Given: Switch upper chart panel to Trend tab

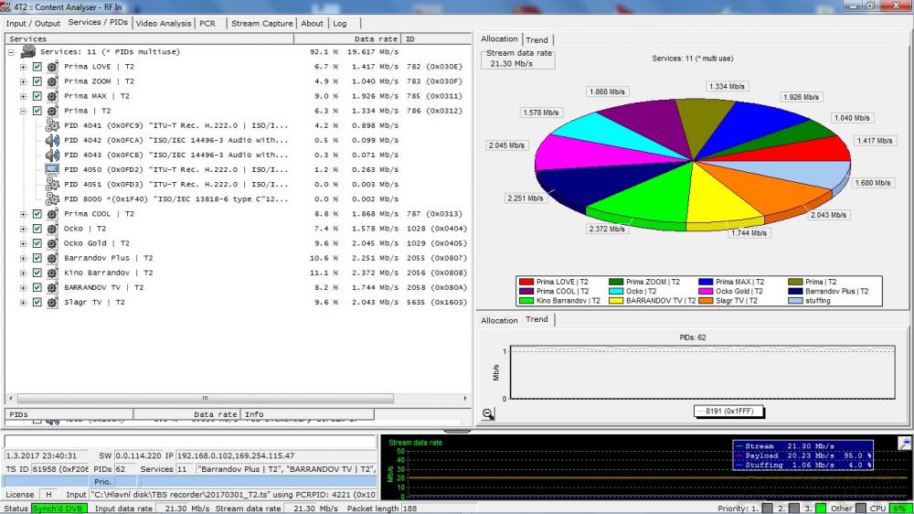Looking at the screenshot, I should click(537, 39).
